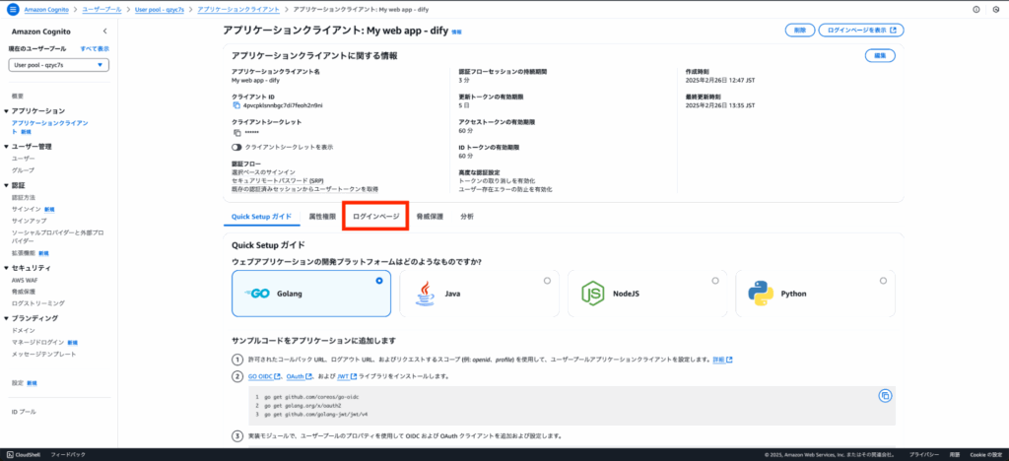Viewport: 1009px width, 461px height.
Task: Select the Golang radio button
Action: pyautogui.click(x=379, y=281)
